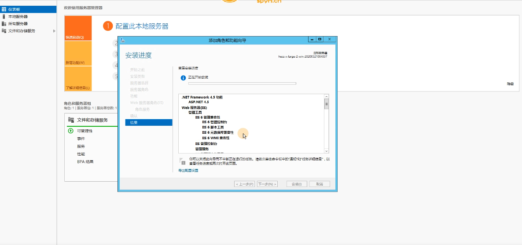The image size is (522, 245).
Task: Click the scroll up arrow in feature list
Action: coord(327,96)
